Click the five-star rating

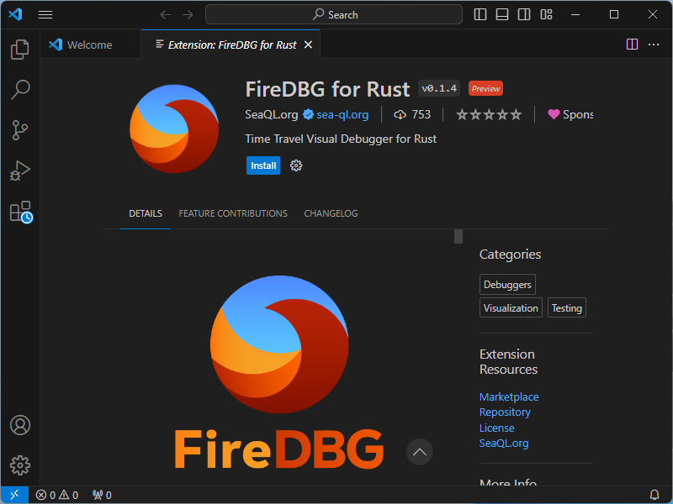coord(489,114)
